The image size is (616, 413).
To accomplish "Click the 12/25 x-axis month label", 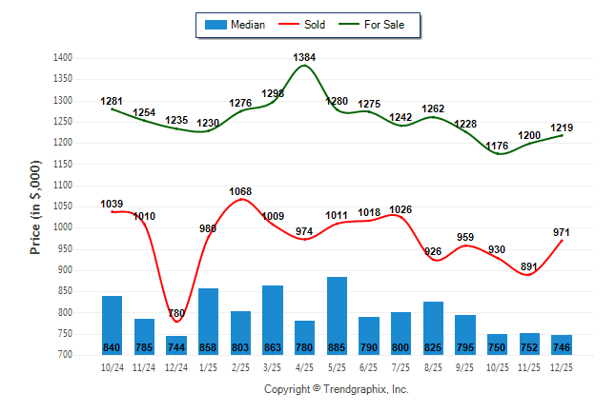I will 562,365.
